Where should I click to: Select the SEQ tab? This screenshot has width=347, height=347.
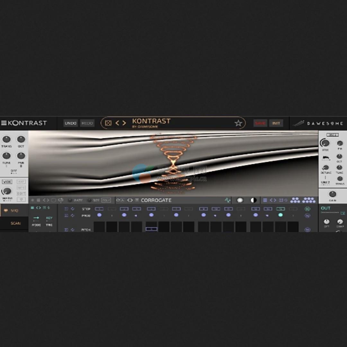pos(14,210)
